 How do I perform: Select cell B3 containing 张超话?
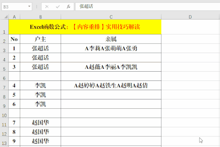click(x=41, y=48)
